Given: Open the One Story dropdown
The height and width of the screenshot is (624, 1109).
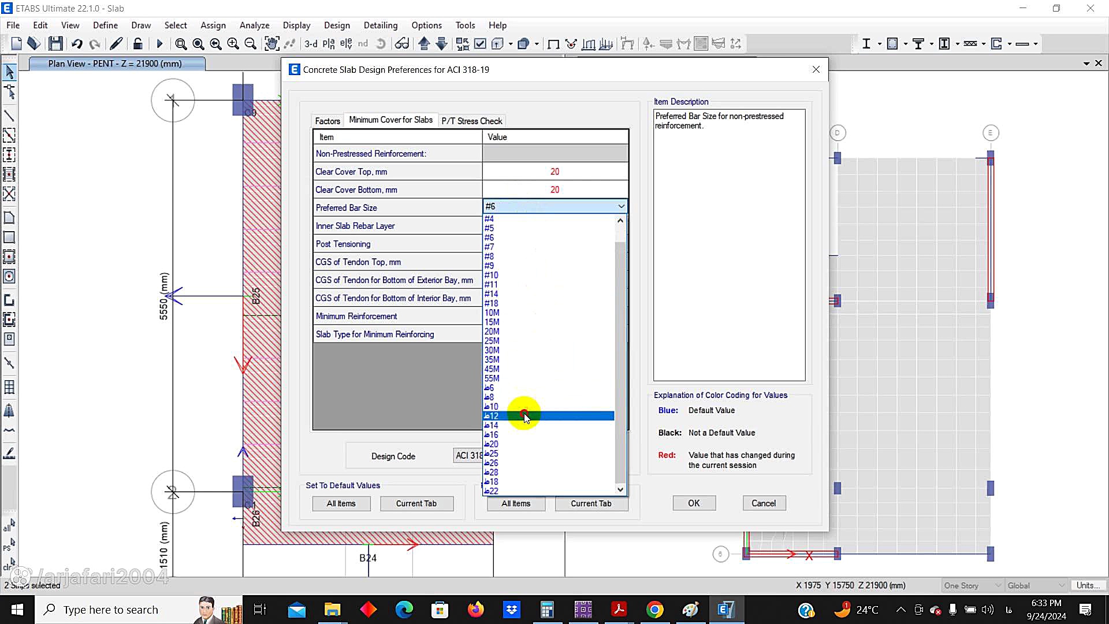Looking at the screenshot, I should [x=973, y=585].
